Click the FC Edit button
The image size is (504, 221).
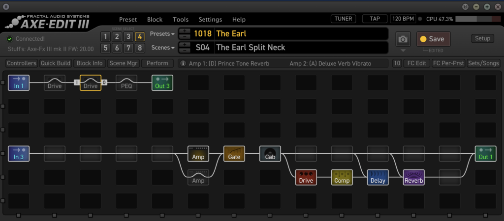[416, 63]
